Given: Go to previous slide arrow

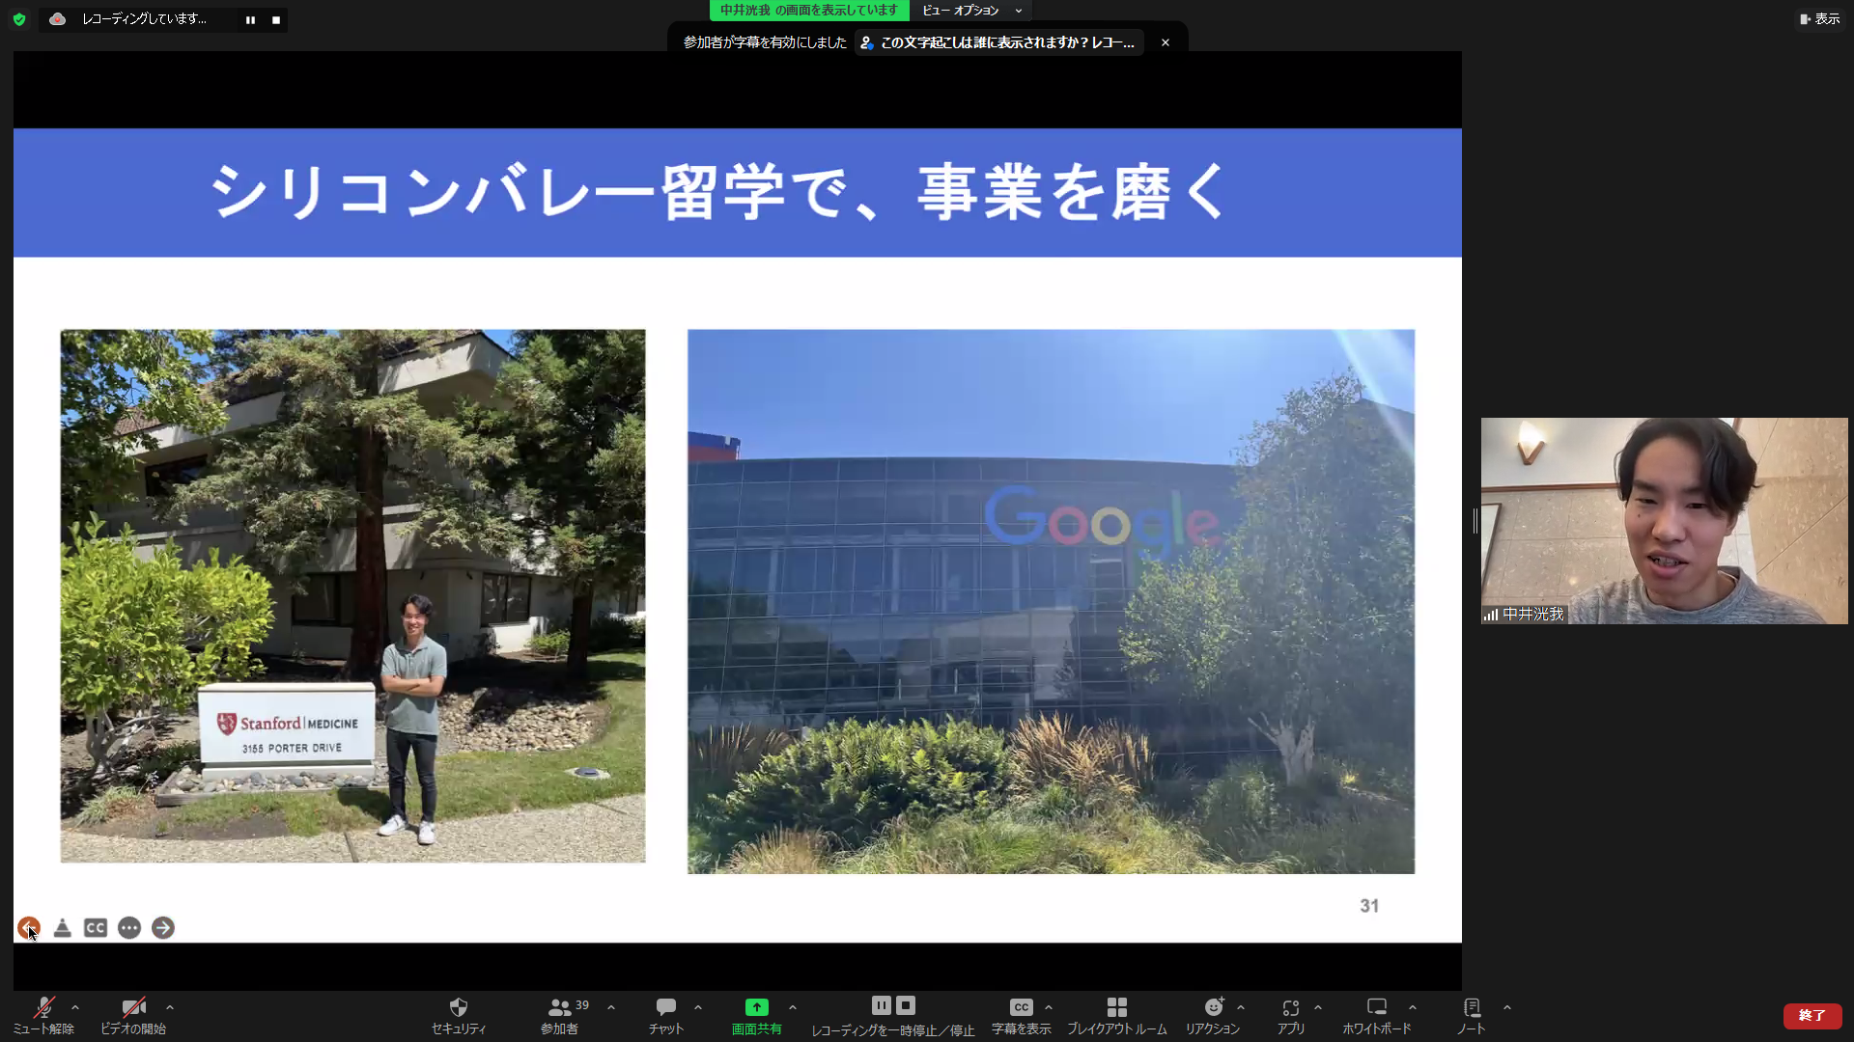Looking at the screenshot, I should (28, 927).
